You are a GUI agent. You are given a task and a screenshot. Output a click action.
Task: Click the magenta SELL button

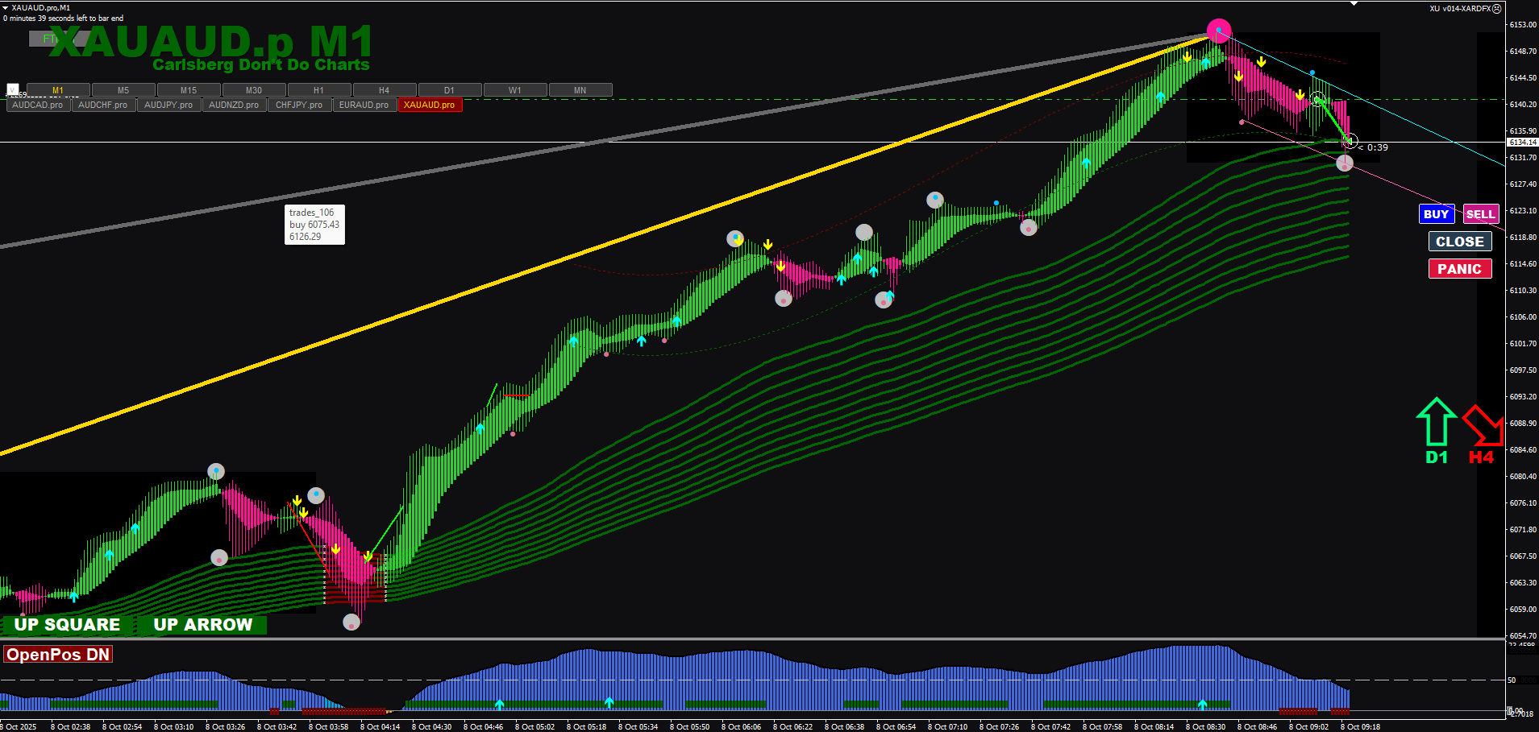click(x=1481, y=214)
